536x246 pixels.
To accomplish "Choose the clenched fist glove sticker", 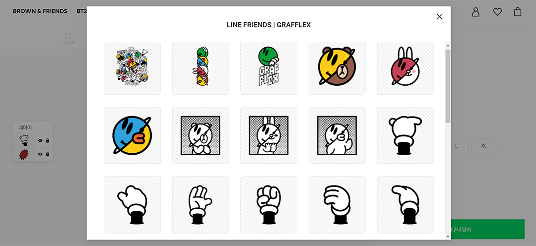I will tap(268, 204).
